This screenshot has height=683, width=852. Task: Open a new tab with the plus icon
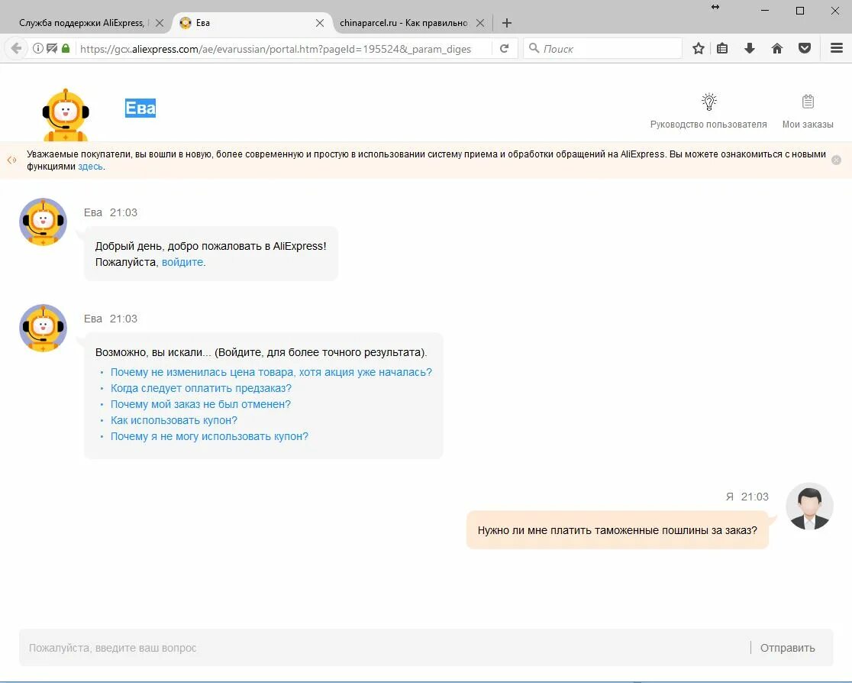[x=506, y=23]
